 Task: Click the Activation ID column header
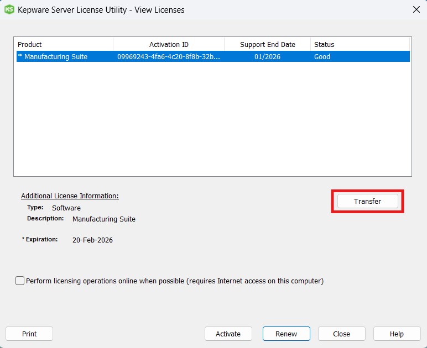(x=169, y=44)
